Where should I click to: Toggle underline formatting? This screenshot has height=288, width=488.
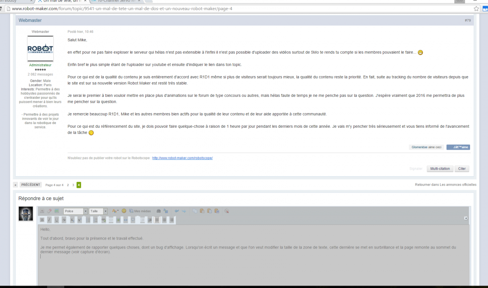tap(57, 220)
